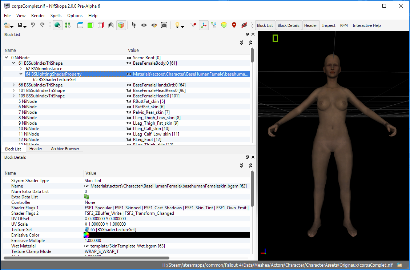Screen dimensions: 410x270
Task: Open the Options menu
Action: pos(75,16)
